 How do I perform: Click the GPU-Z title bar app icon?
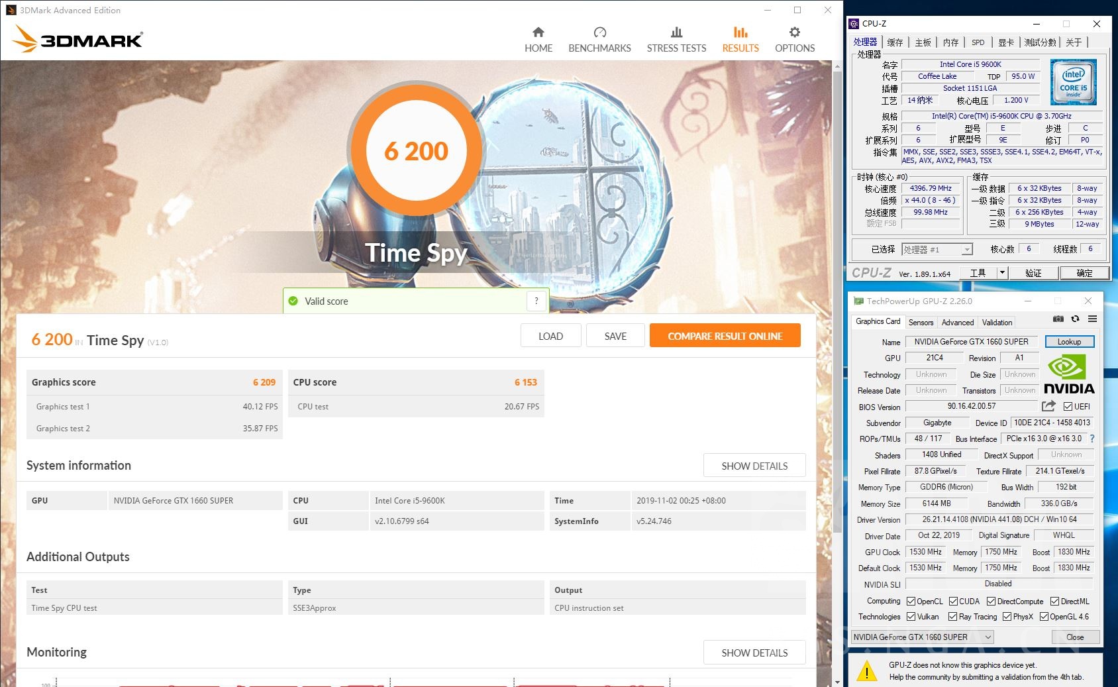858,301
